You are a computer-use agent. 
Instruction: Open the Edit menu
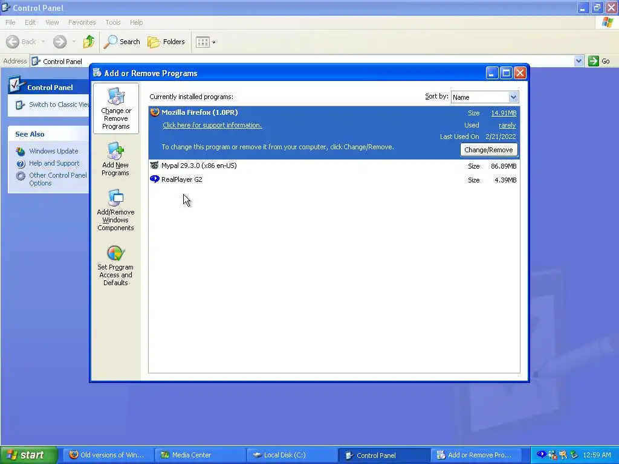point(30,22)
